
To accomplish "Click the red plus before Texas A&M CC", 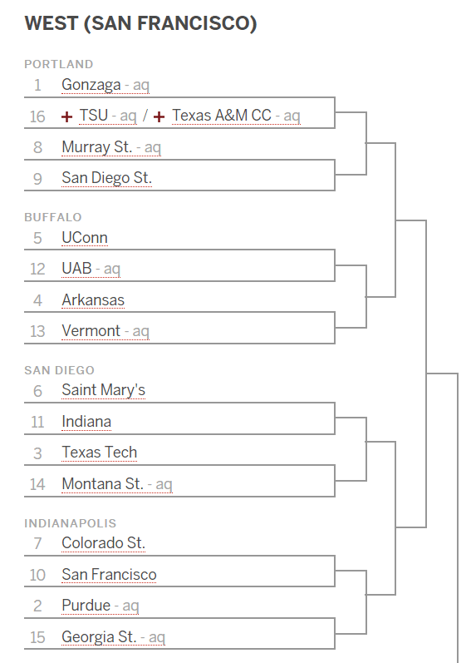I will click(x=159, y=116).
